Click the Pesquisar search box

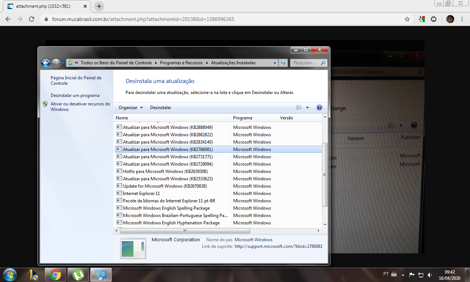pyautogui.click(x=305, y=63)
